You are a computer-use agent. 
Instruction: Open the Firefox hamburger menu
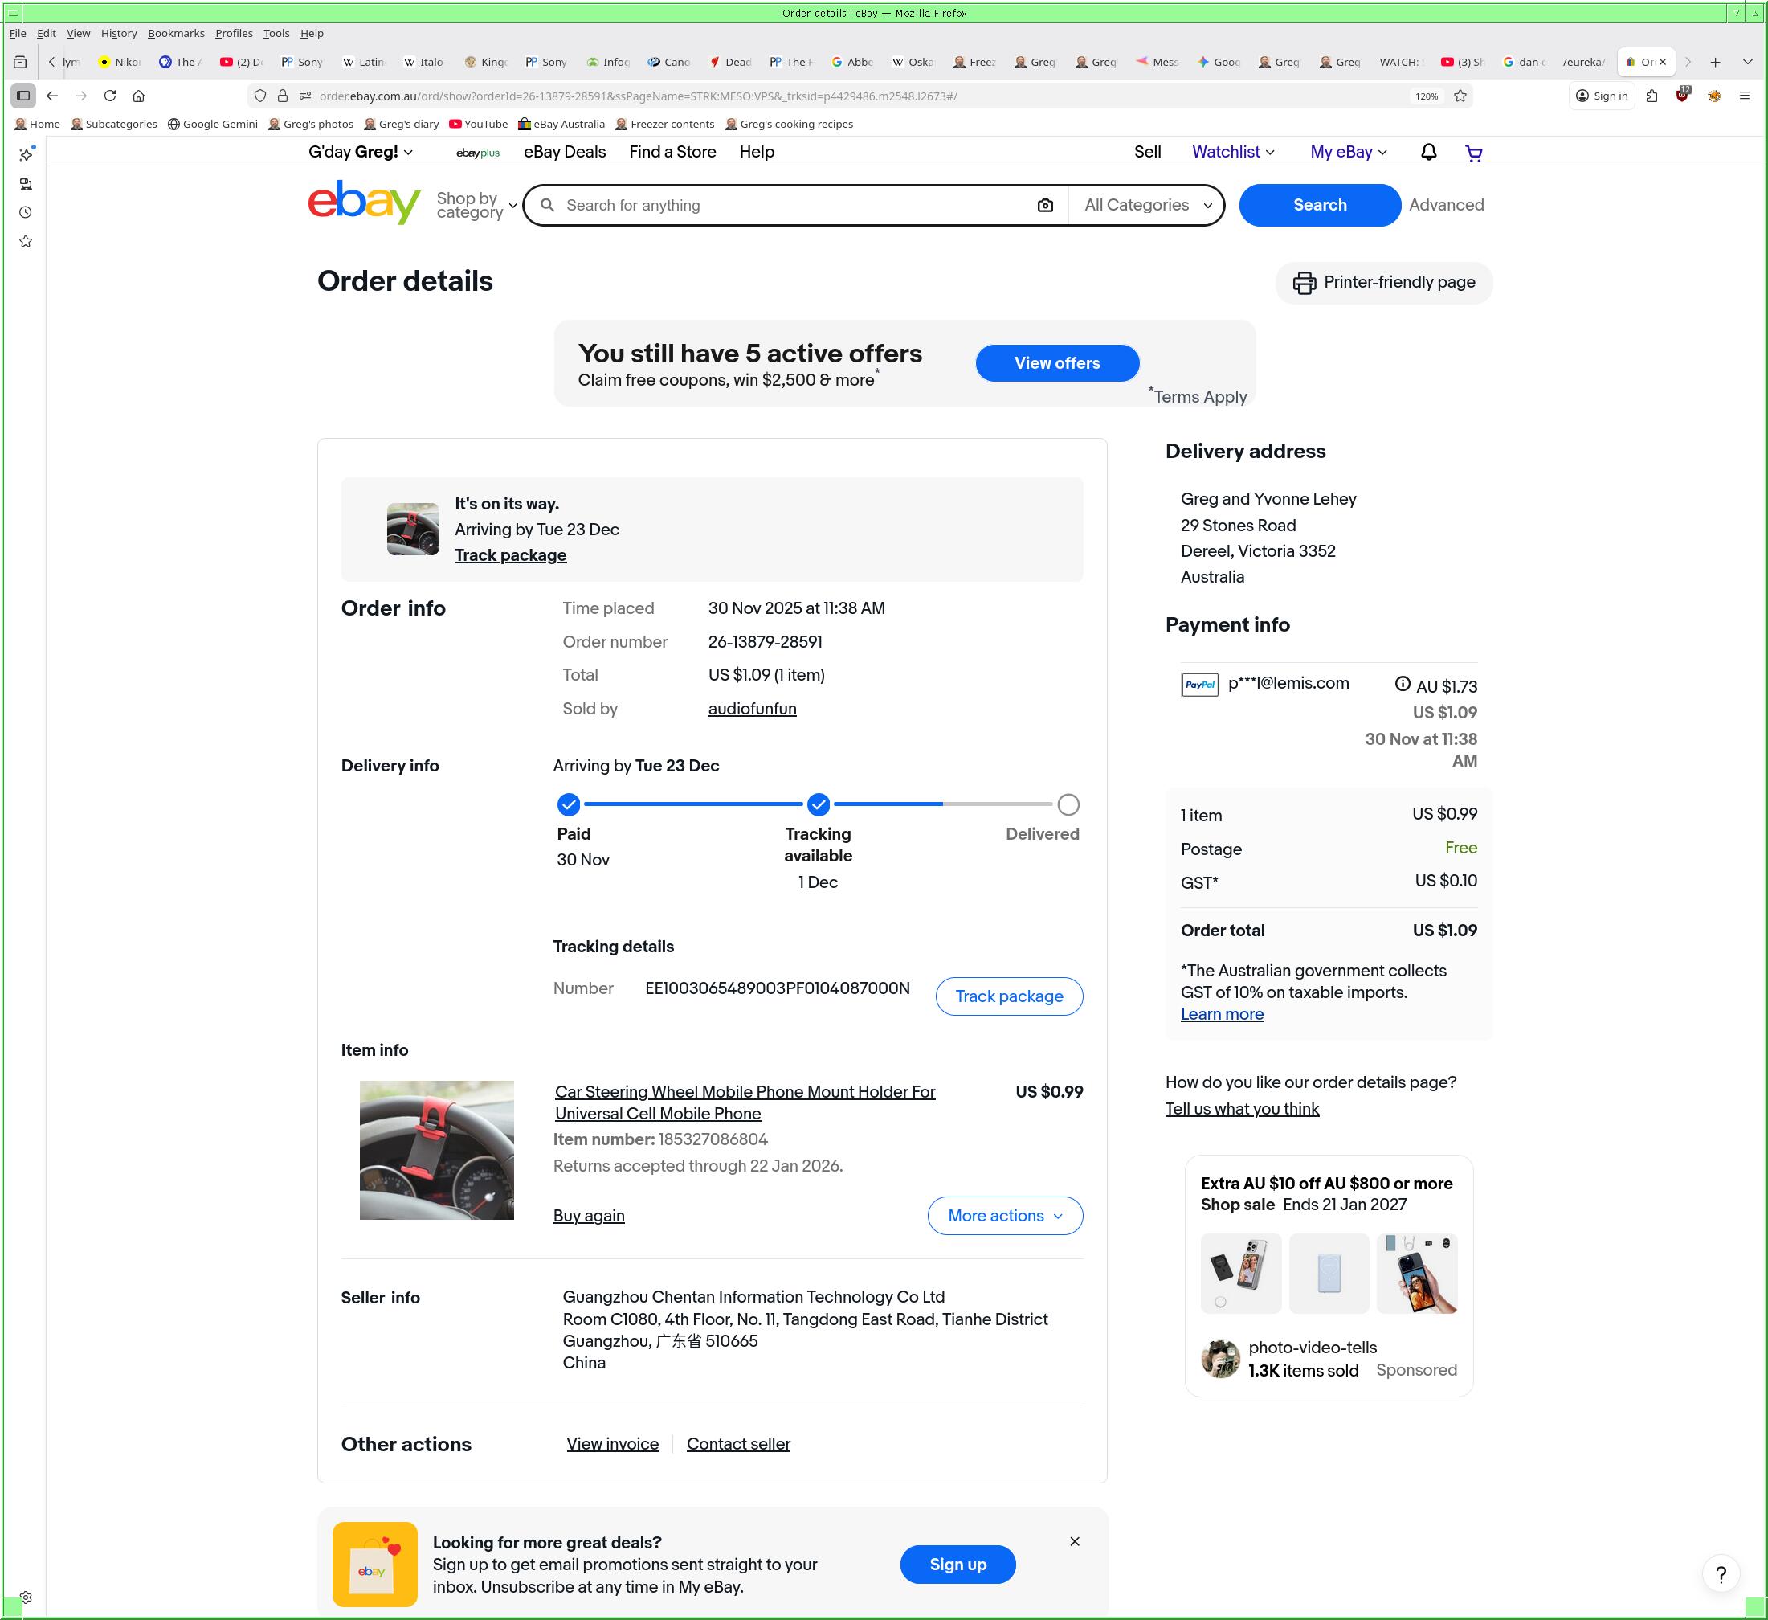(1745, 96)
